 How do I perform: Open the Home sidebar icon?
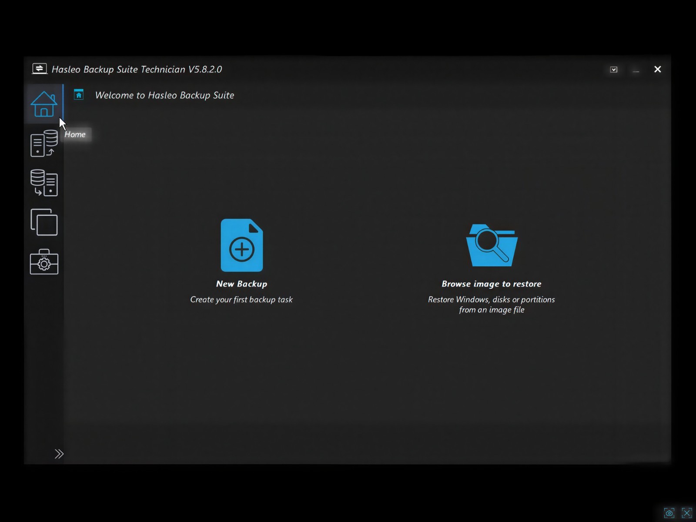(44, 104)
